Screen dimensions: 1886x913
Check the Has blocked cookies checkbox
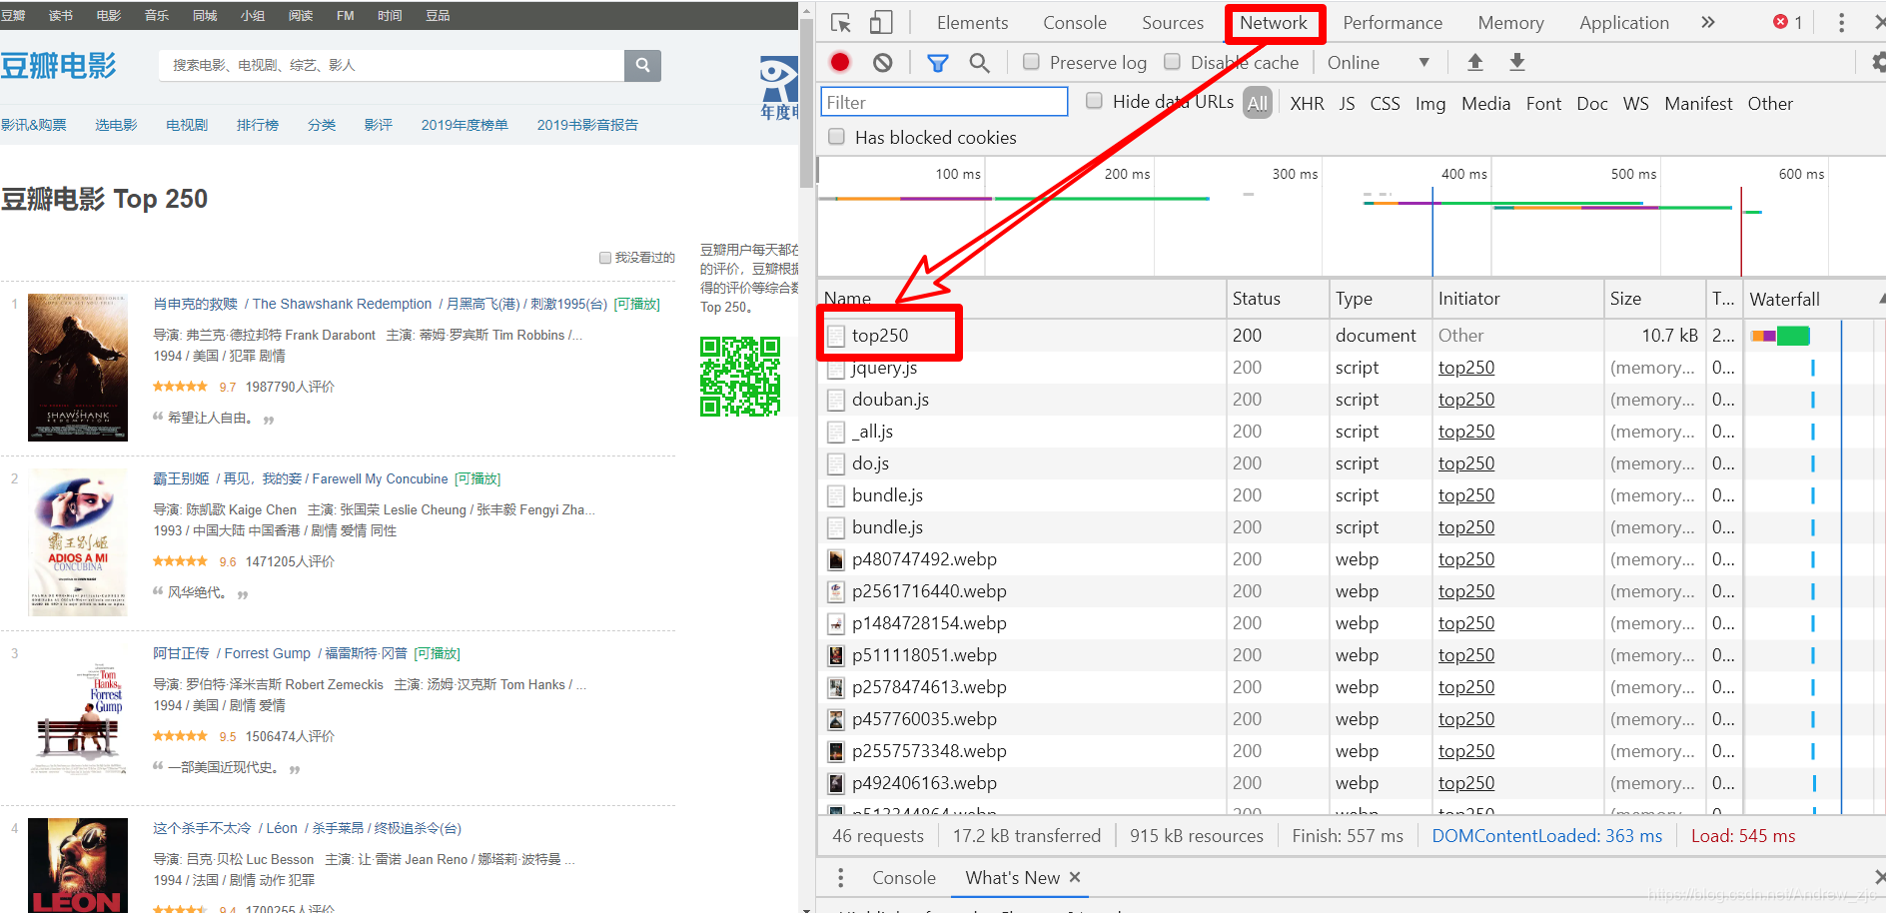(836, 137)
